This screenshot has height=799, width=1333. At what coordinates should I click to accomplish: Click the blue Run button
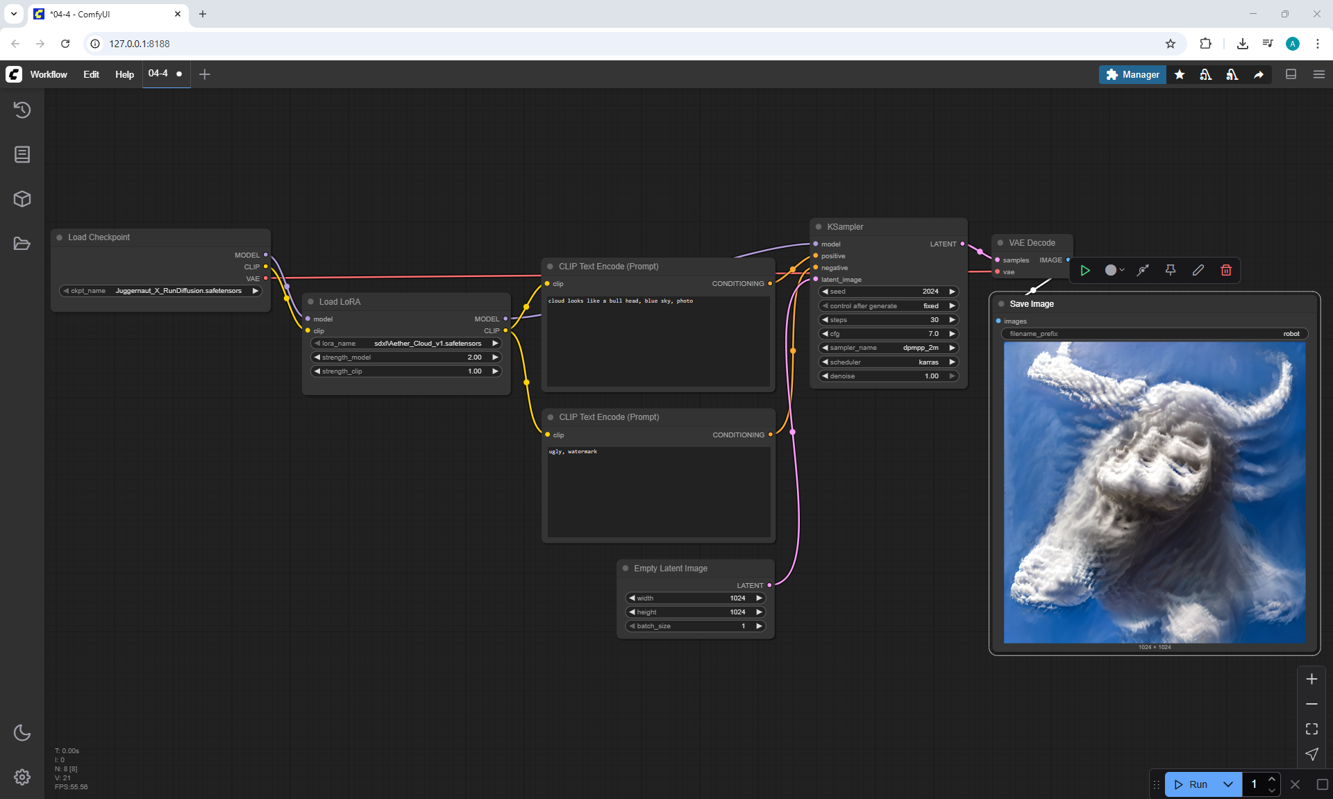pos(1192,784)
